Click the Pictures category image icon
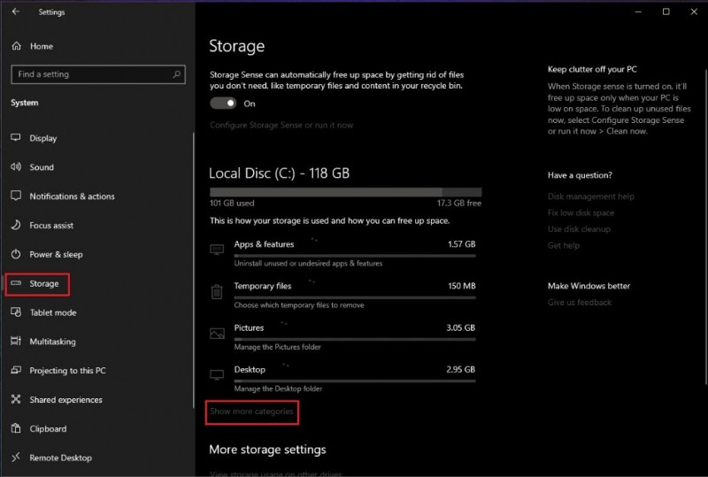 217,334
